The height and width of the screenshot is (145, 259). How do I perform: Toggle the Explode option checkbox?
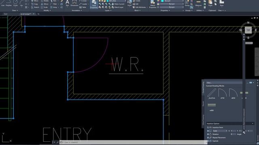(208, 141)
